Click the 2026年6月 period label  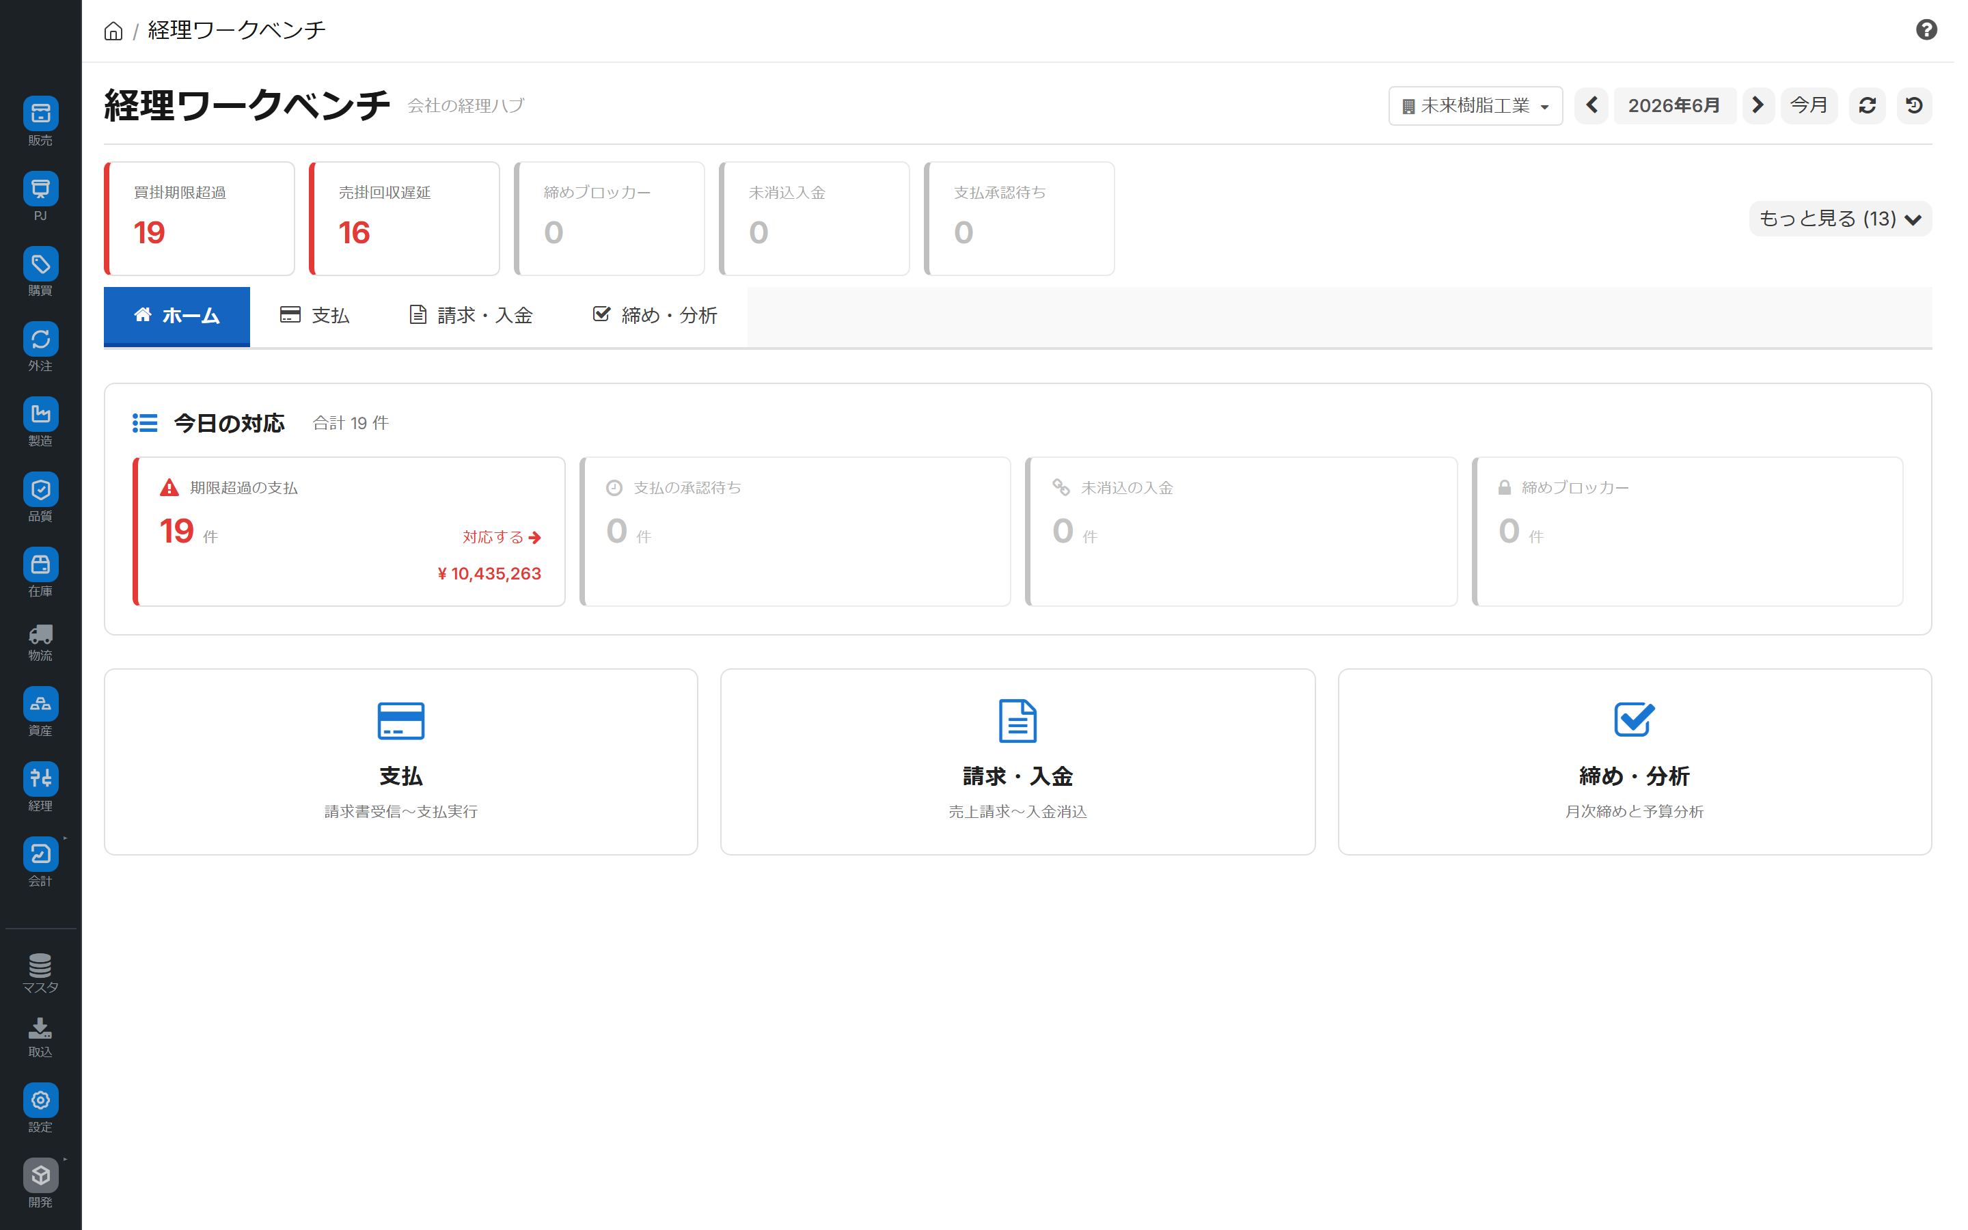(x=1674, y=106)
